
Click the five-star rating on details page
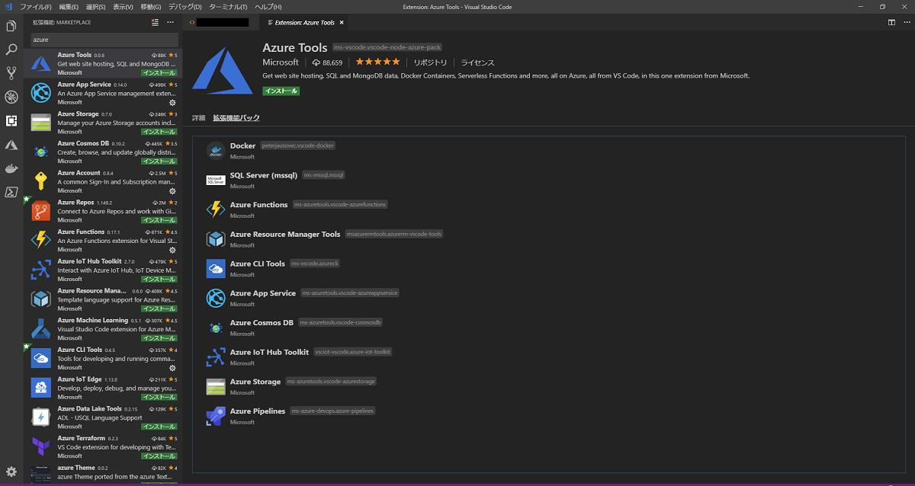coord(377,62)
